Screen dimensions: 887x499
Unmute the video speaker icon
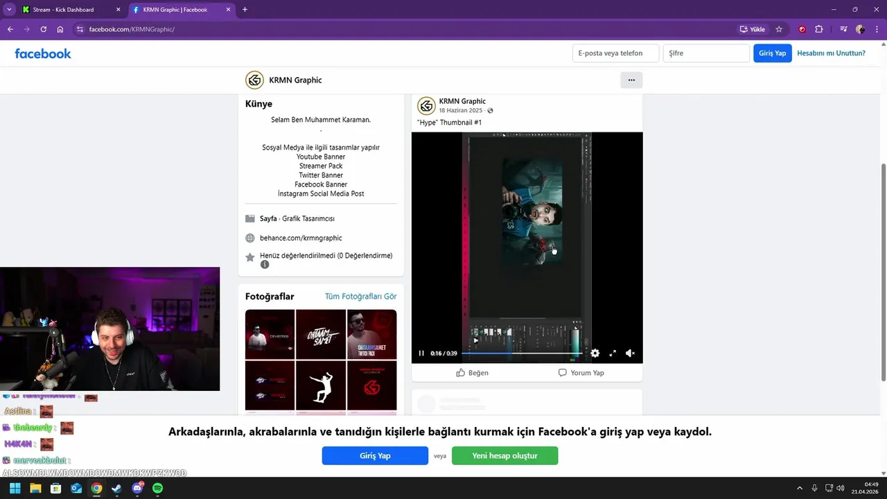tap(630, 353)
